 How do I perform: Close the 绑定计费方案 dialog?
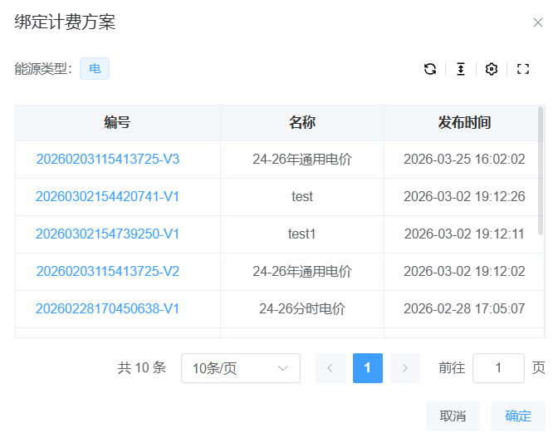point(538,22)
